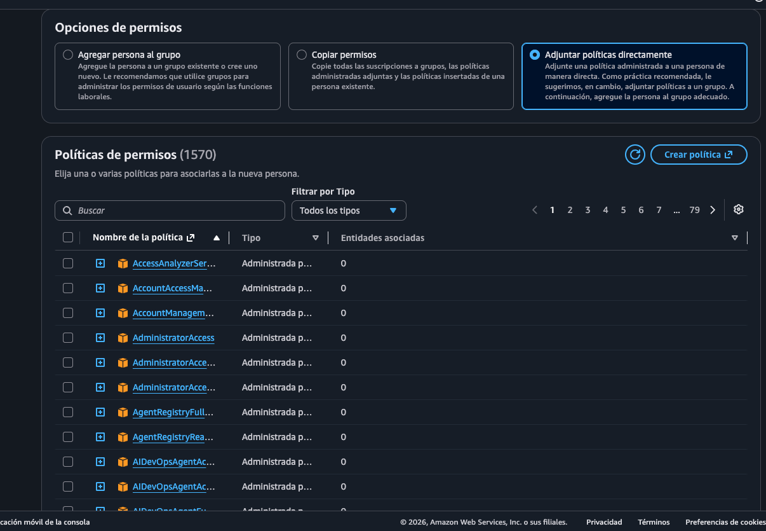Open Privacidad link in footer
766x531 pixels.
pos(604,522)
